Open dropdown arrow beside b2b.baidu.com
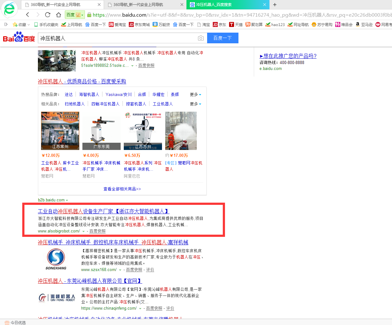 67,200
